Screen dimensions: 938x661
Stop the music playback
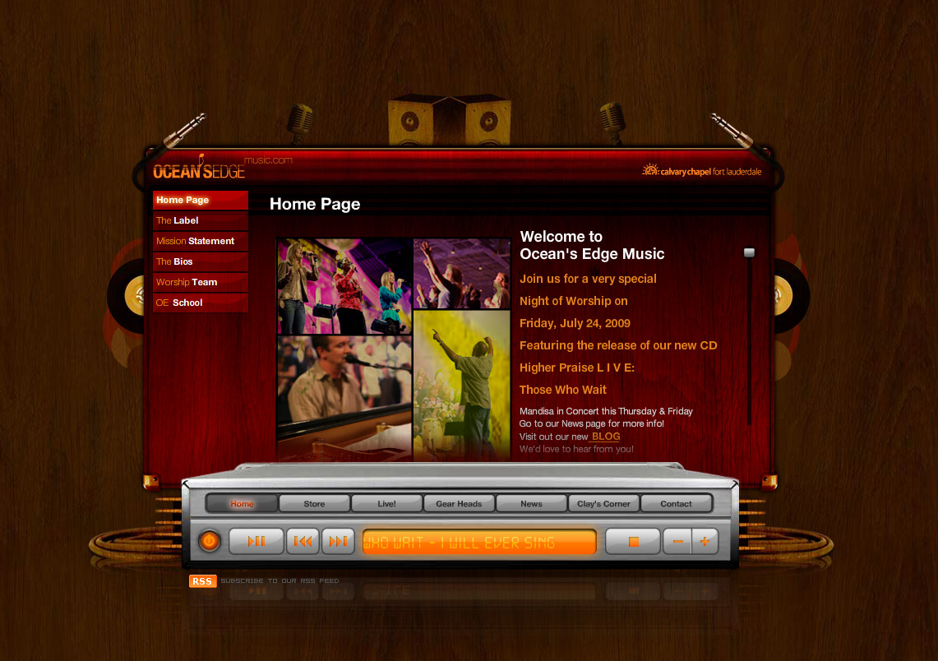[x=633, y=542]
